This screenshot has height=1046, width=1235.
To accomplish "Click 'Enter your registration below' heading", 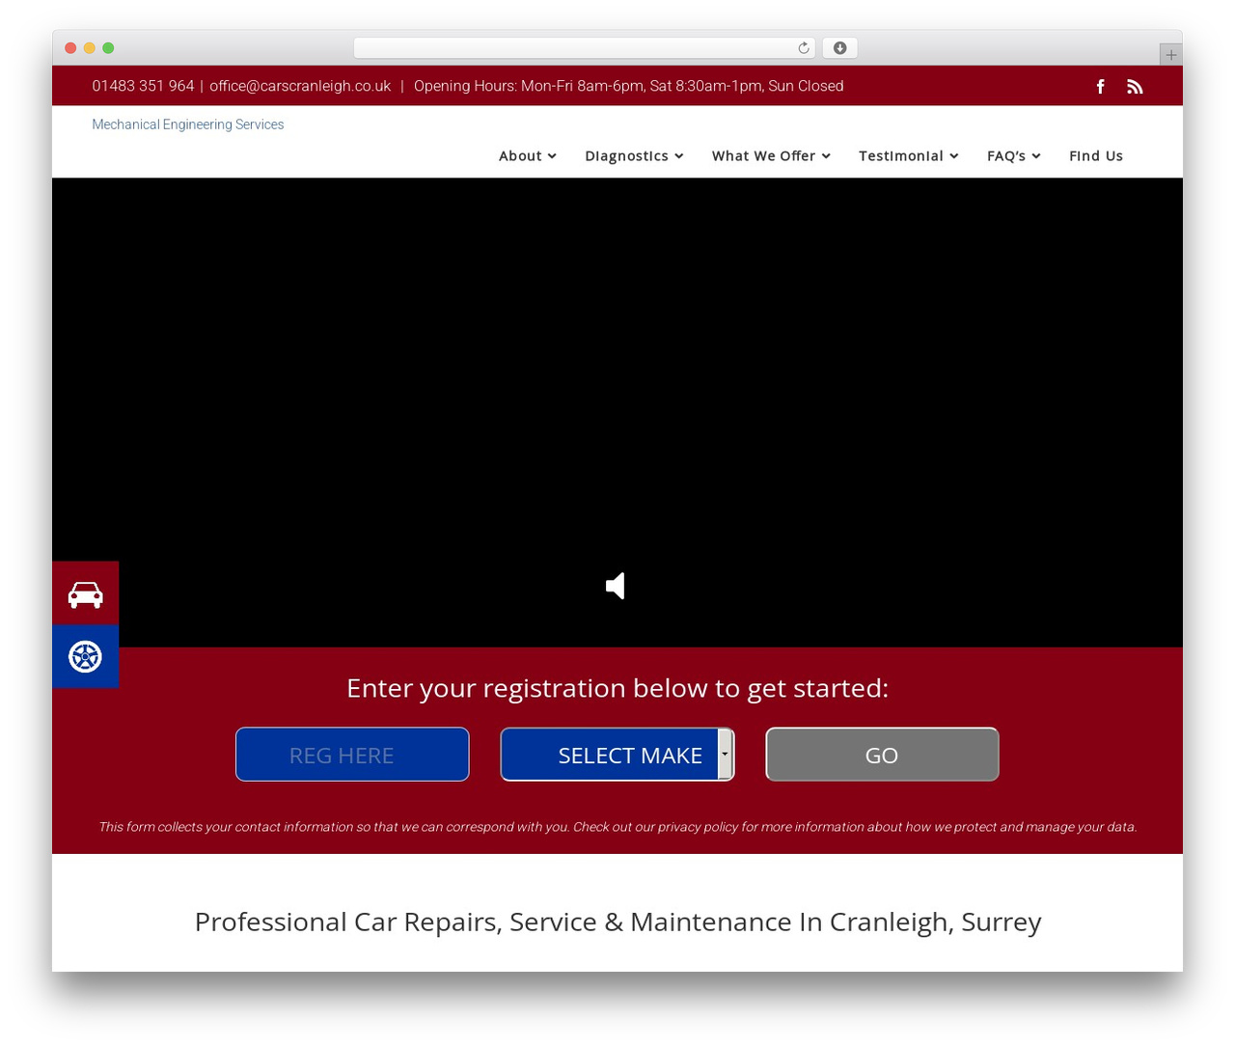I will [x=617, y=688].
